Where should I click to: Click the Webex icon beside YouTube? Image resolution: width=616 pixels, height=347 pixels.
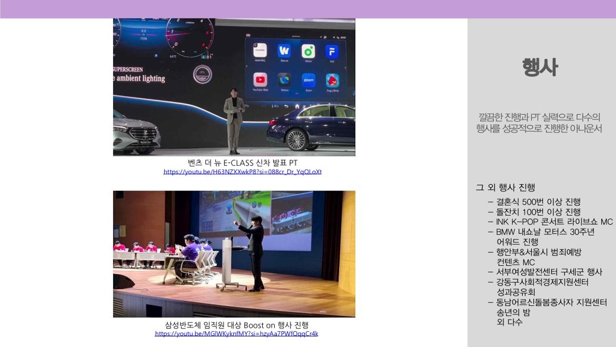click(x=284, y=80)
